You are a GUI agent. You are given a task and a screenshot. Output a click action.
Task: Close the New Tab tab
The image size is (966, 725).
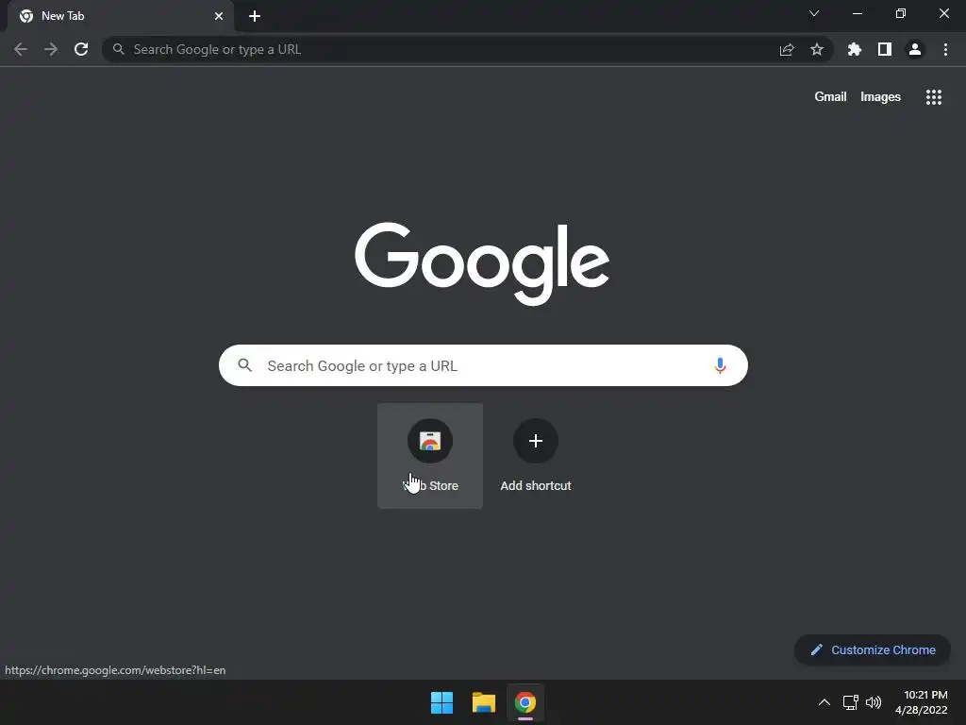coord(219,16)
